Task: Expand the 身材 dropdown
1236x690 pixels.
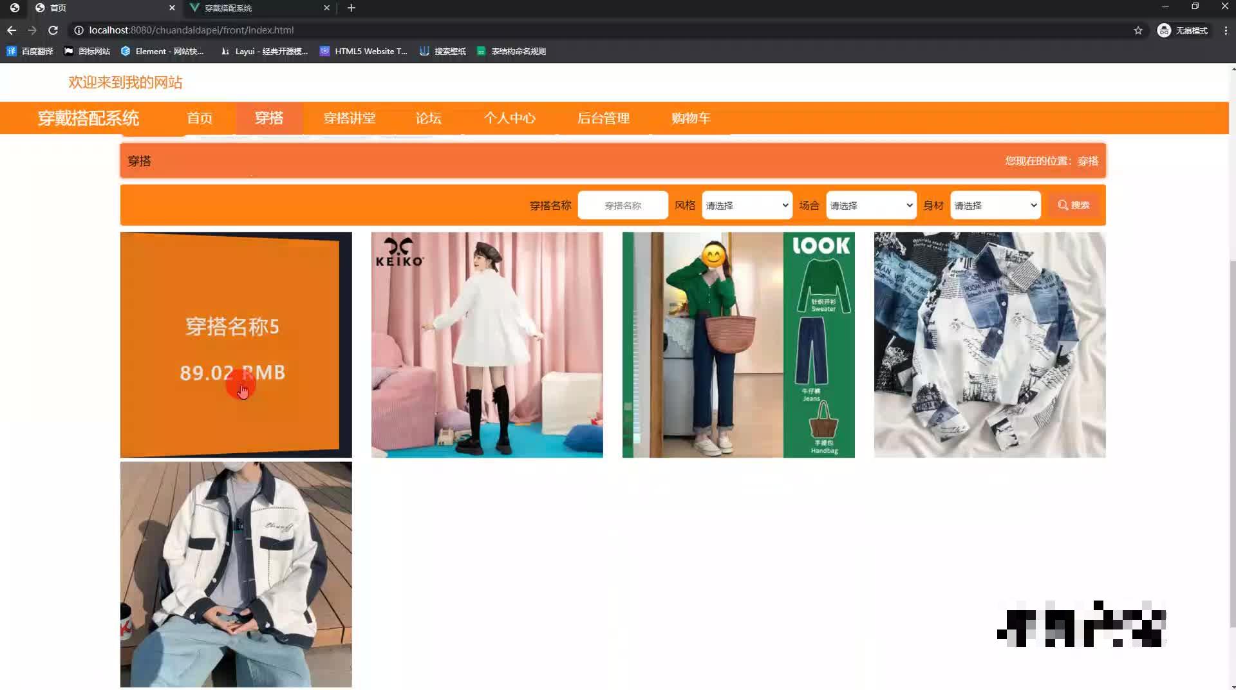Action: click(x=995, y=205)
